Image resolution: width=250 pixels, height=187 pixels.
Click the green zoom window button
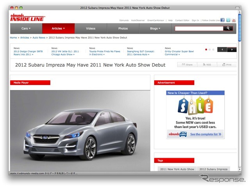[x=21, y=8]
